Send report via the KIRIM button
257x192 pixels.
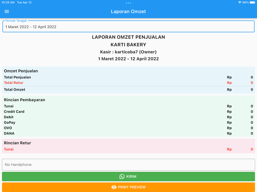[128, 176]
